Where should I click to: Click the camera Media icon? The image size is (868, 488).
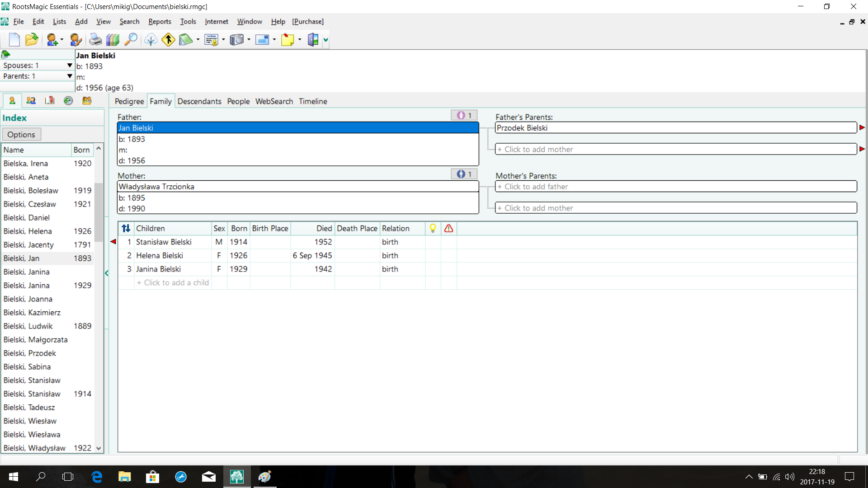point(237,40)
